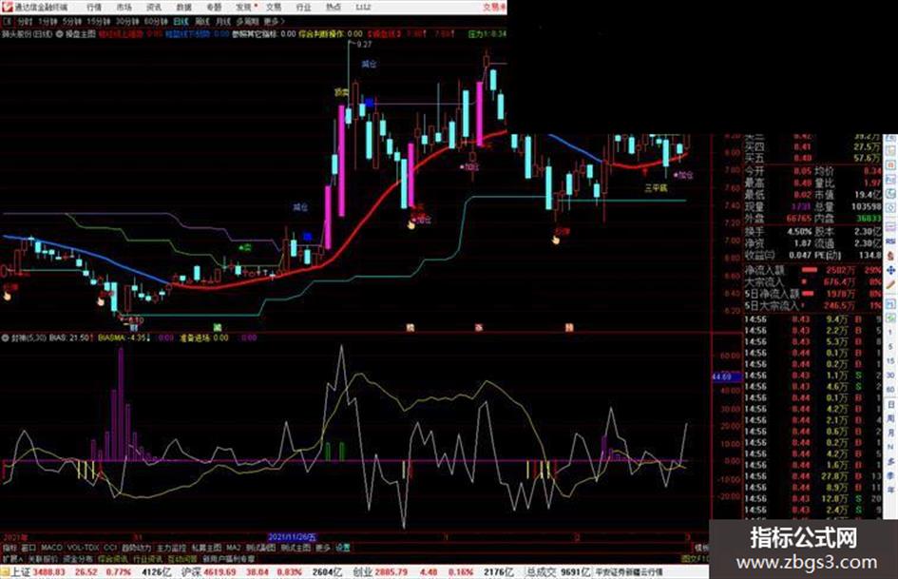
Task: Click the sidebar 多 period shortcut
Action: [890, 461]
